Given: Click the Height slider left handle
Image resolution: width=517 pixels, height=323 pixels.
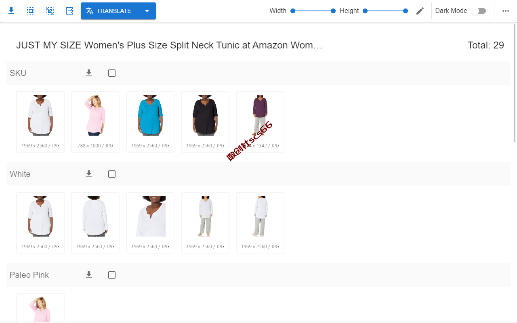Looking at the screenshot, I should pos(365,11).
